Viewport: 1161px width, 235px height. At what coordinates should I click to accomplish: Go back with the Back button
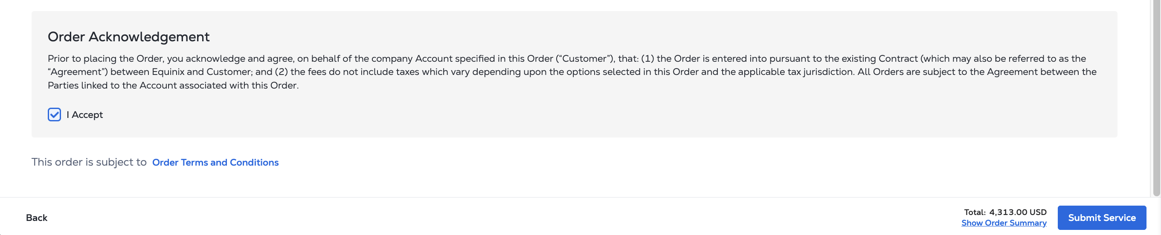coord(37,218)
